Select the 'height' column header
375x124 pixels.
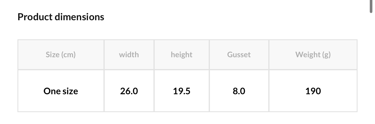point(181,55)
